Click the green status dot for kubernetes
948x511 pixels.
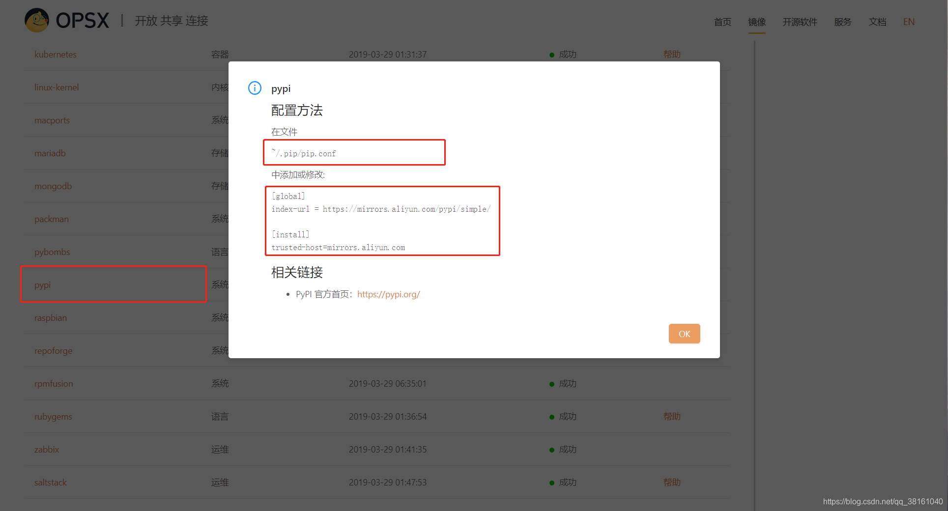click(551, 55)
